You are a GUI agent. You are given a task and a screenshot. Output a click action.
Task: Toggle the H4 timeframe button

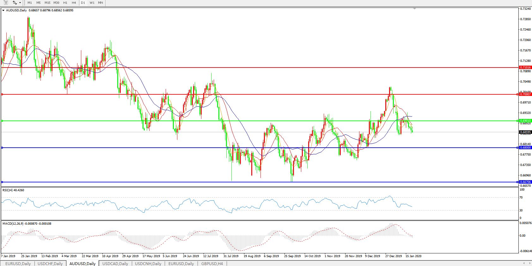[x=74, y=3]
